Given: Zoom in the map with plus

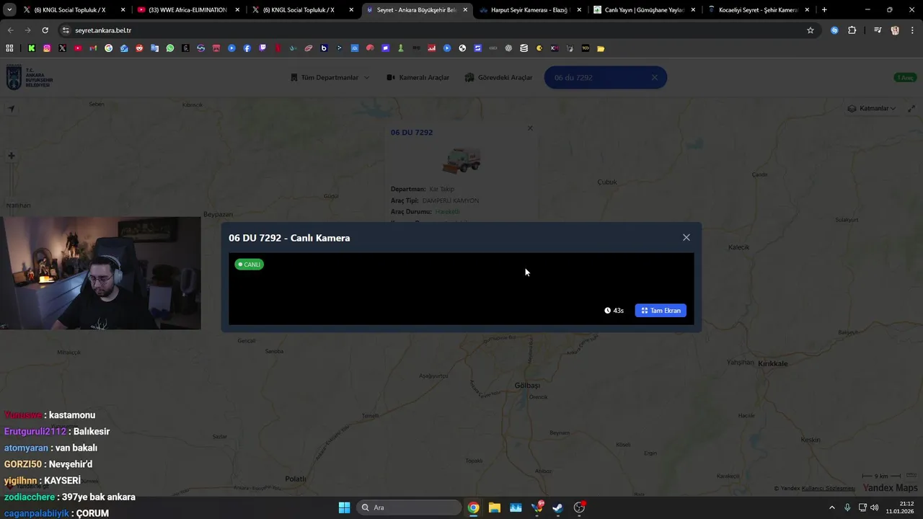Looking at the screenshot, I should pyautogui.click(x=11, y=156).
